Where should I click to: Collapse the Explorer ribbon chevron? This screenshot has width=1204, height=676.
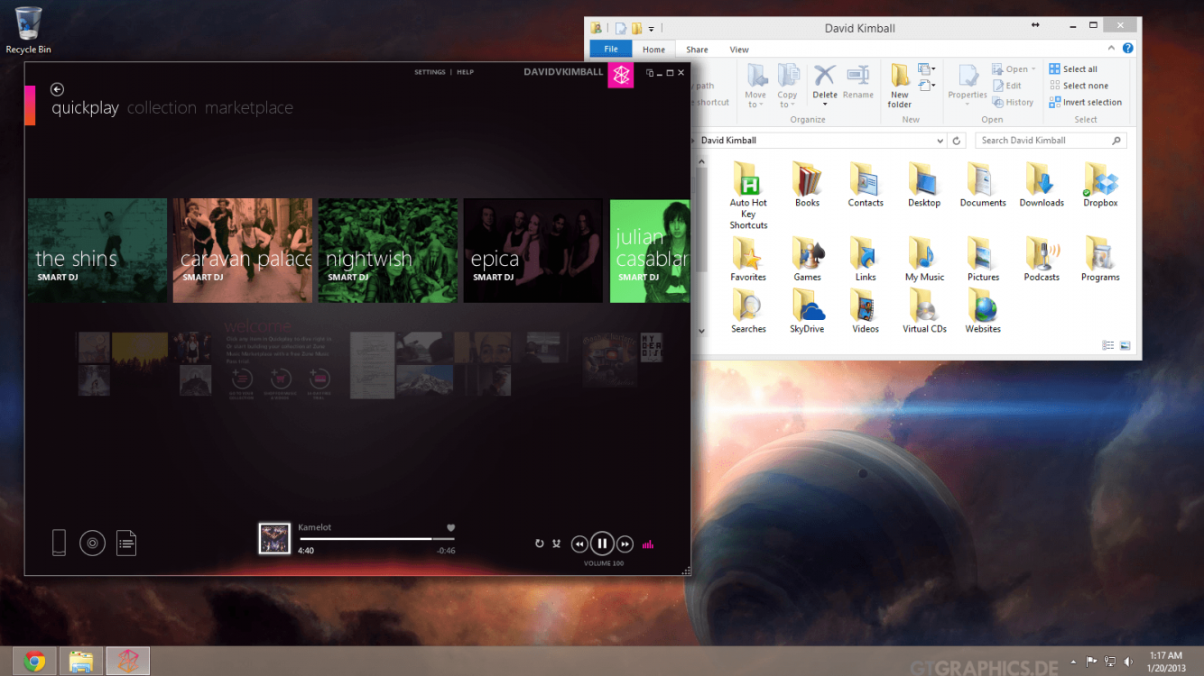[1113, 49]
